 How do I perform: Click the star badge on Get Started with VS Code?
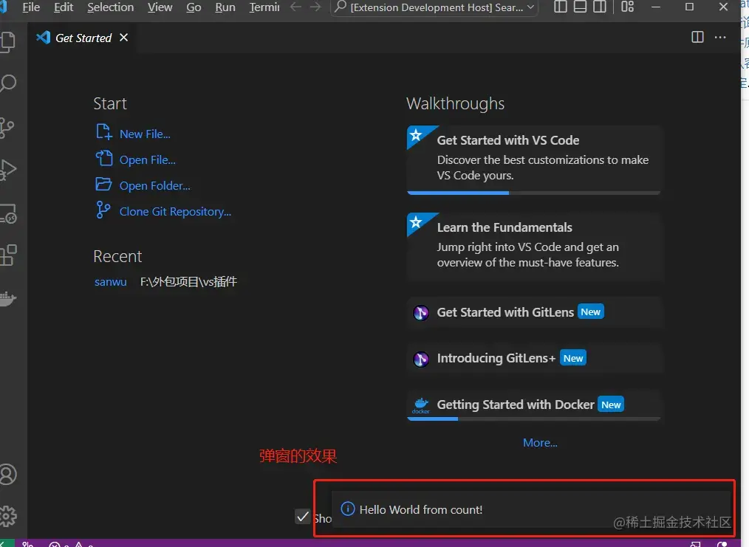[416, 135]
